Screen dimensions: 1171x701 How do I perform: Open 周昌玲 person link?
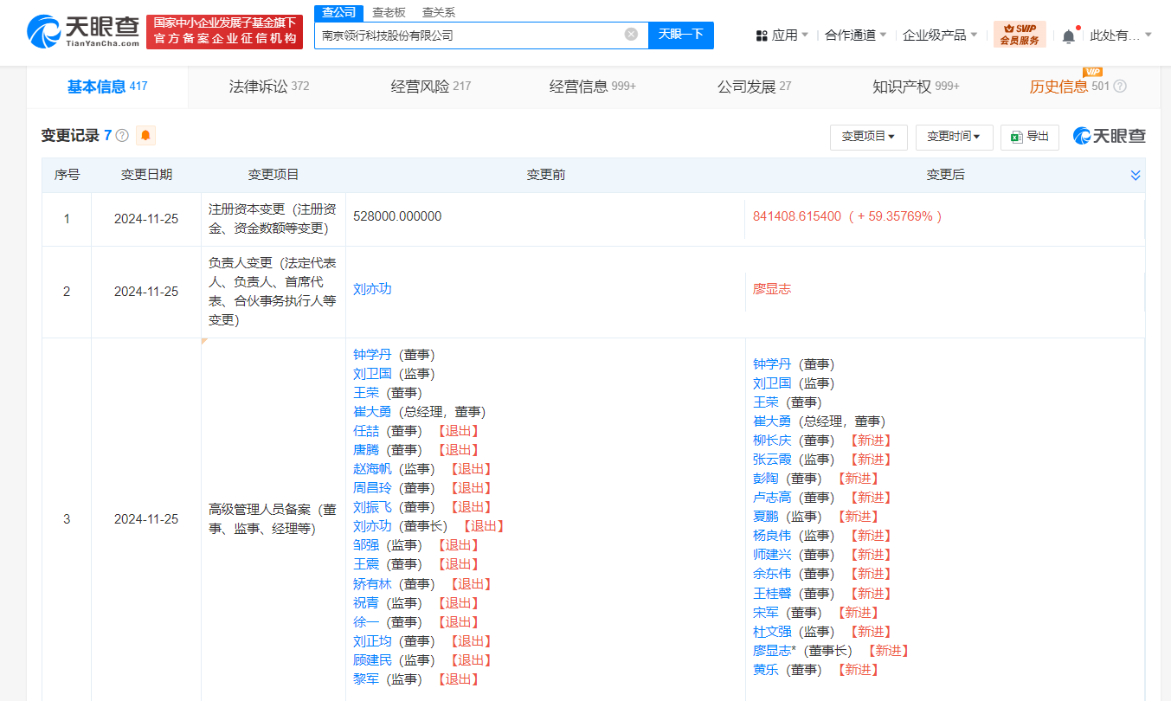point(372,487)
